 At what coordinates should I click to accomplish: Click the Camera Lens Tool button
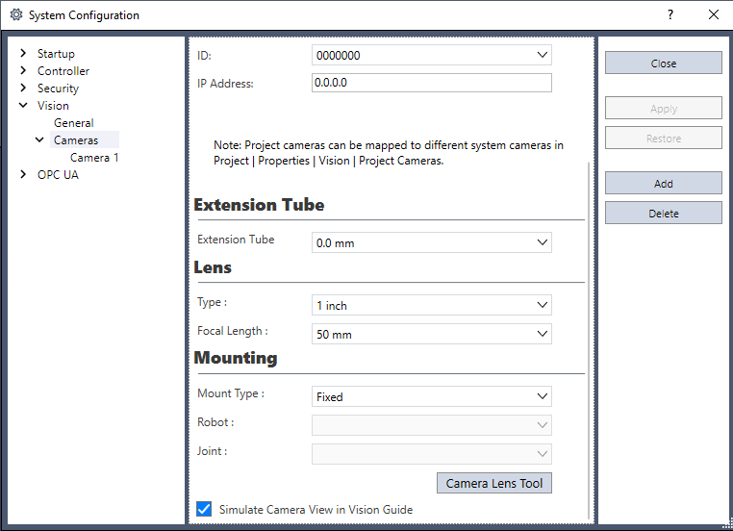(494, 483)
